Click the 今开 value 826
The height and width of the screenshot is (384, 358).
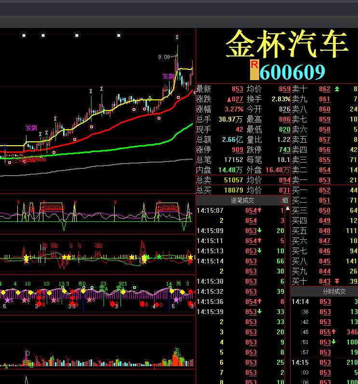[285, 109]
